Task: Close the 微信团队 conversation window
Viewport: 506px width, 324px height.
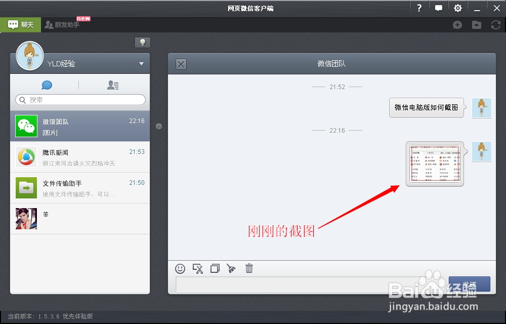Action: coord(181,64)
